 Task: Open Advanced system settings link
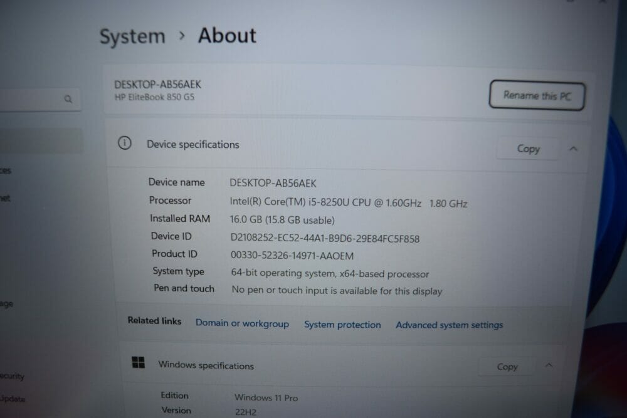[449, 325]
